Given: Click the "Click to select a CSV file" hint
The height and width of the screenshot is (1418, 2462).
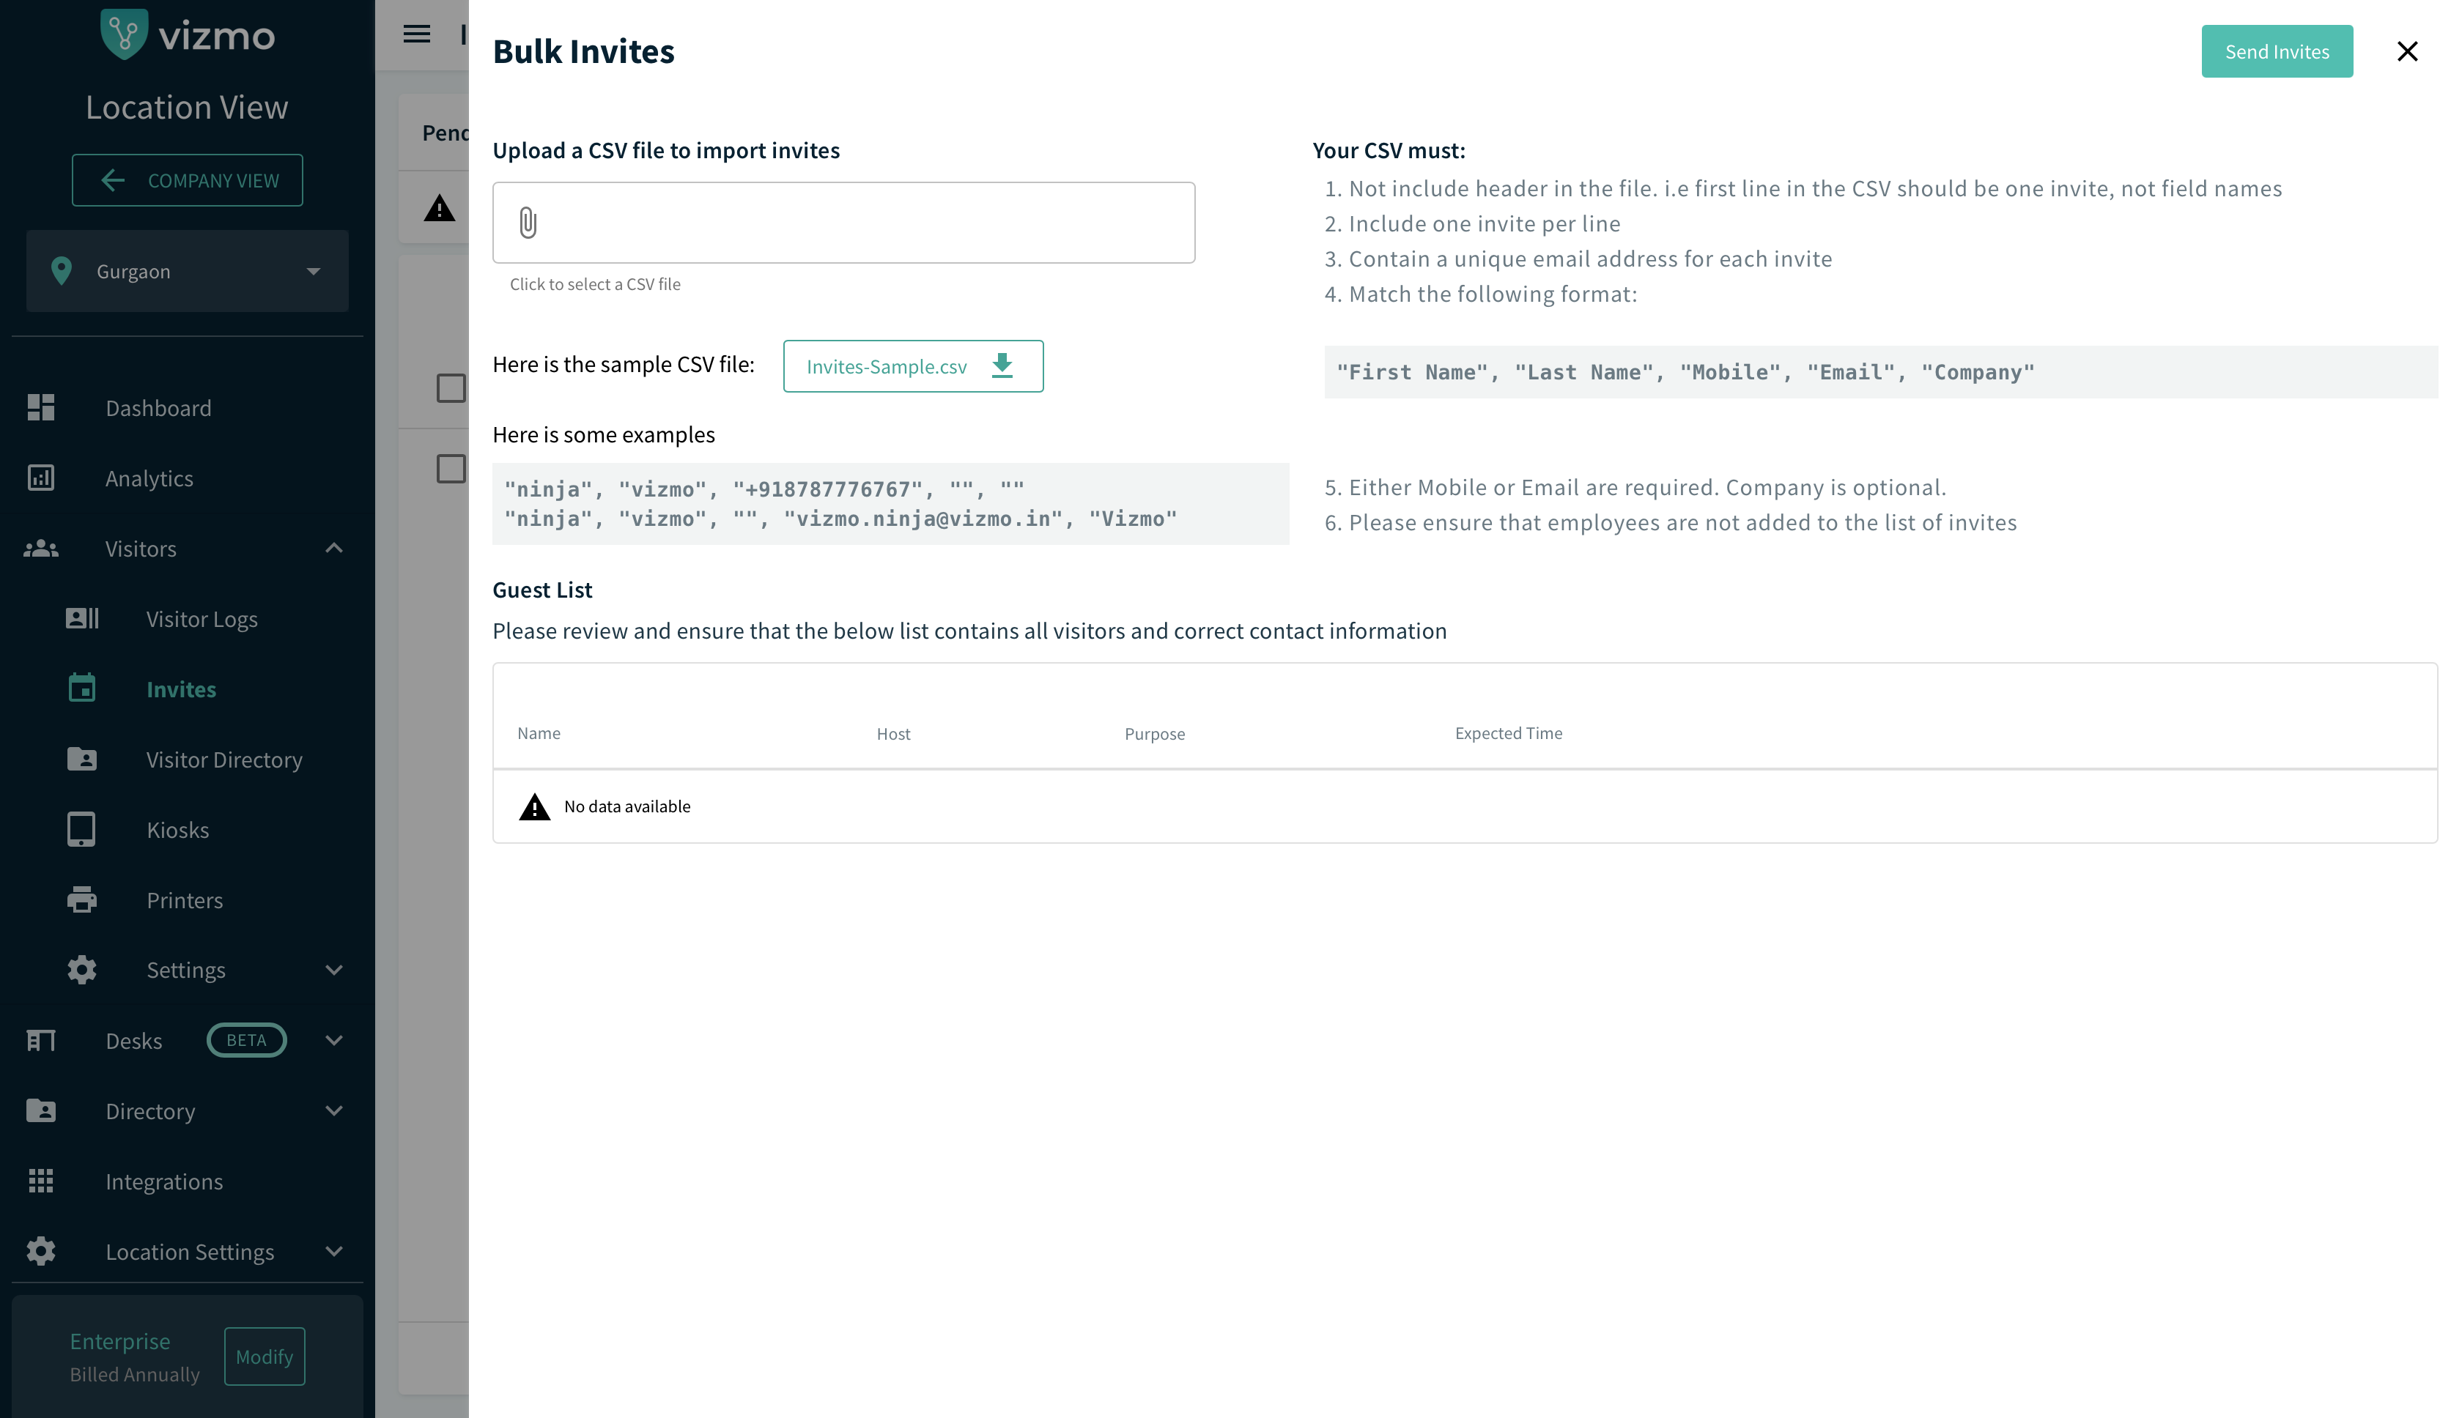Looking at the screenshot, I should pos(595,284).
